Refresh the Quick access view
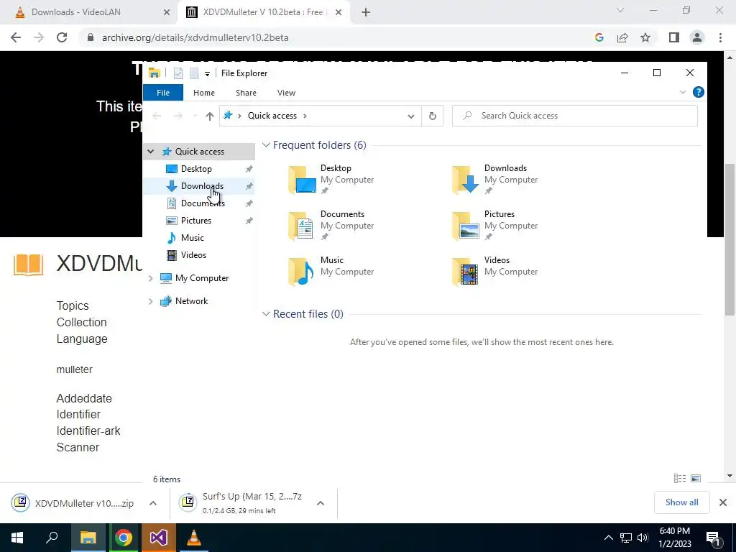Screen dimensions: 736x552 432,116
